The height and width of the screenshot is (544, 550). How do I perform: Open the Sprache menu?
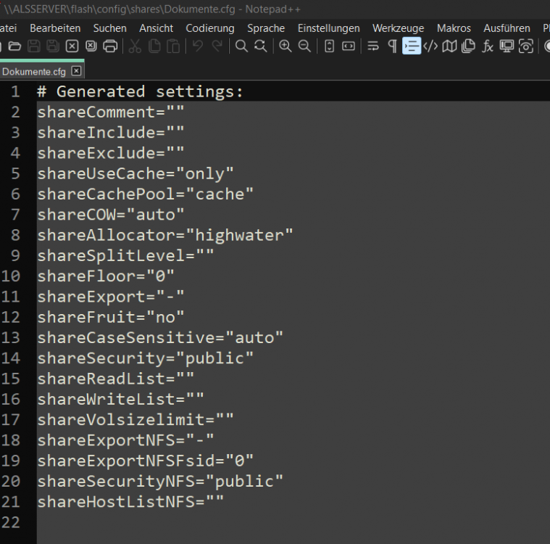coord(266,28)
